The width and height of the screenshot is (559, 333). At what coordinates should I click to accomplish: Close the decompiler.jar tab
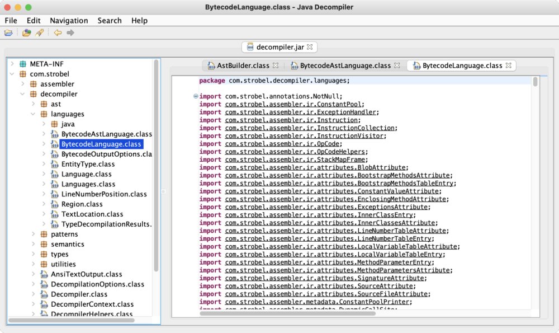[x=310, y=47]
